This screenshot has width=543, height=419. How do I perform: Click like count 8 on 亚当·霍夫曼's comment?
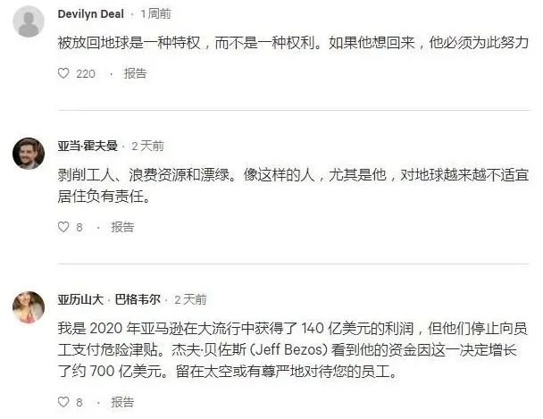[x=79, y=228]
